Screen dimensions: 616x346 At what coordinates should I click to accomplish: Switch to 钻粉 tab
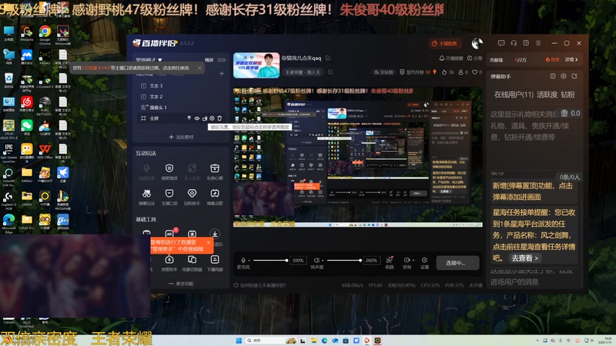tap(567, 95)
